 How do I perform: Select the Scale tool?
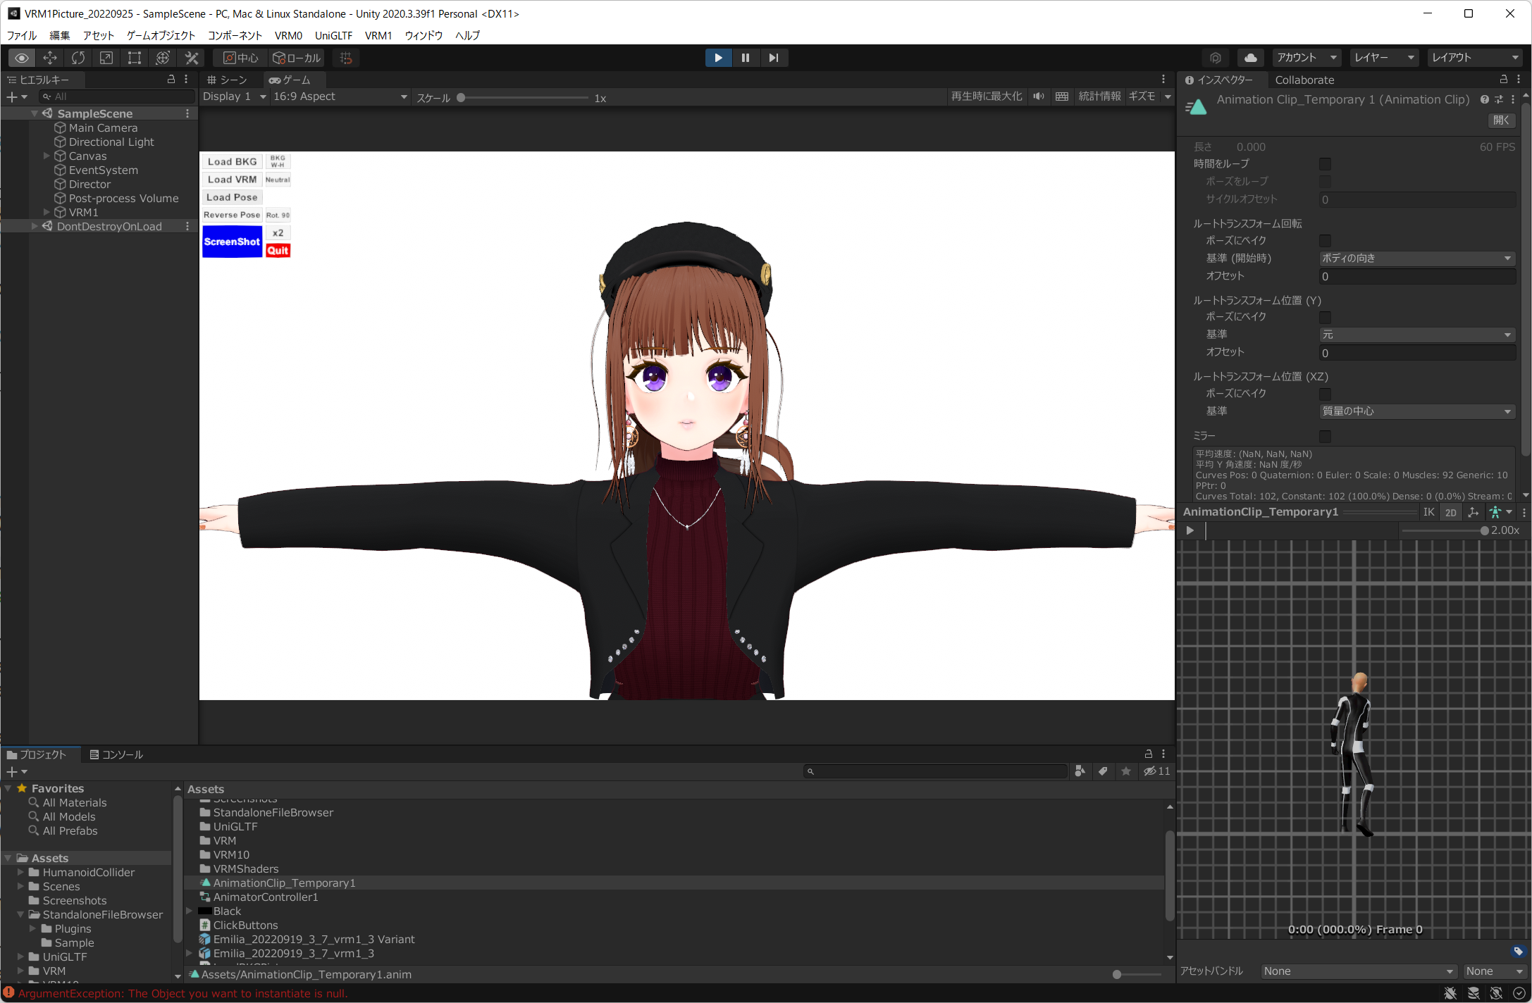point(106,58)
